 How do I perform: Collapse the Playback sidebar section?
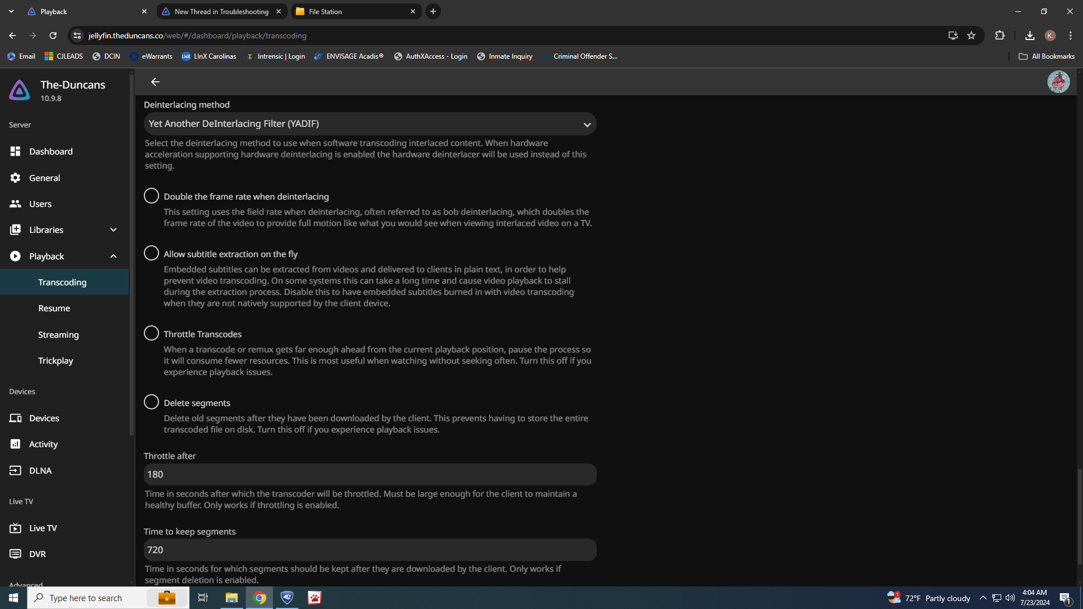113,256
